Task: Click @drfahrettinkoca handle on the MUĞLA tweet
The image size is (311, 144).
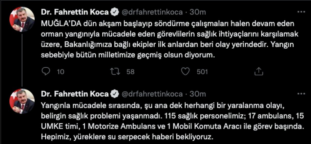Action: click(151, 12)
